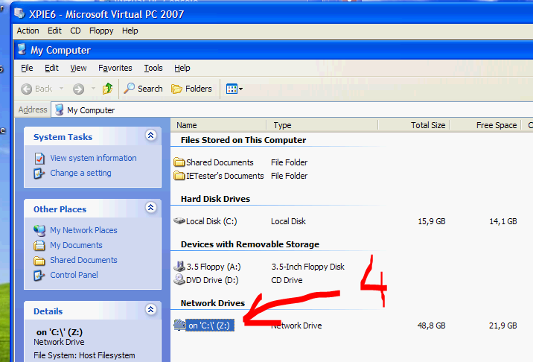Open My Computer View menu
Screen dimensions: 533x362
(78, 68)
